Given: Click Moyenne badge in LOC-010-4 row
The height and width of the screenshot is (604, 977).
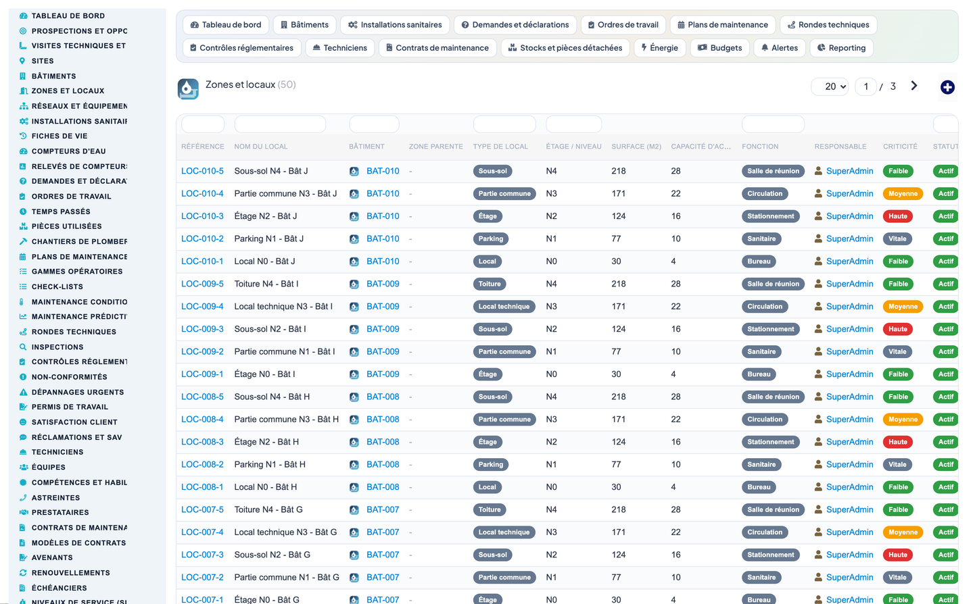Looking at the screenshot, I should coord(903,194).
